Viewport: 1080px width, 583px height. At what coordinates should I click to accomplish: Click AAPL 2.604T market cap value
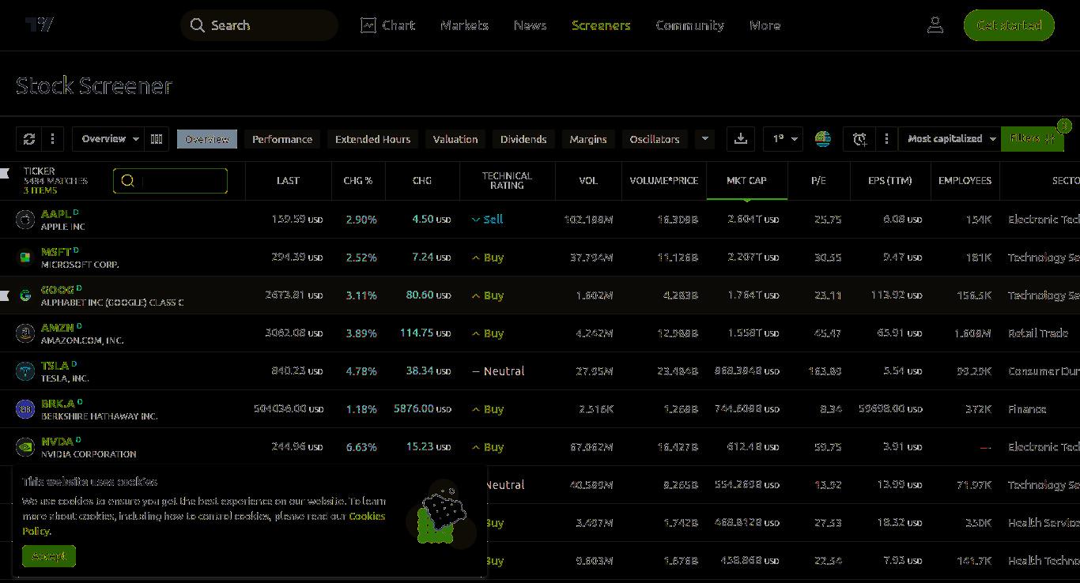753,220
